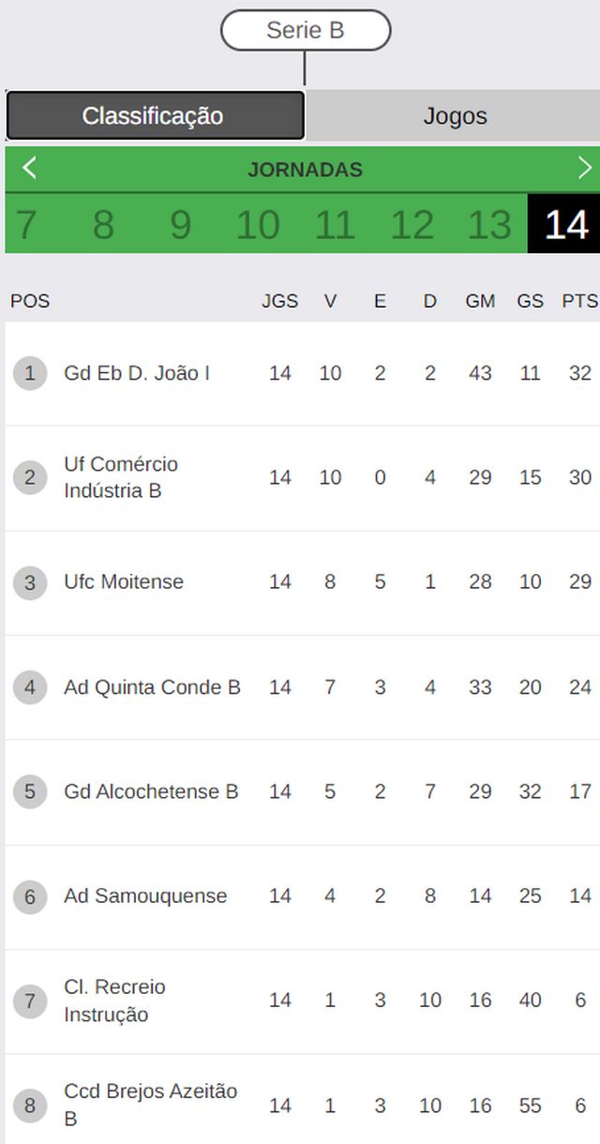Screen dimensions: 600x1144
Task: Open team Ad Quinta Conde B
Action: tap(152, 687)
